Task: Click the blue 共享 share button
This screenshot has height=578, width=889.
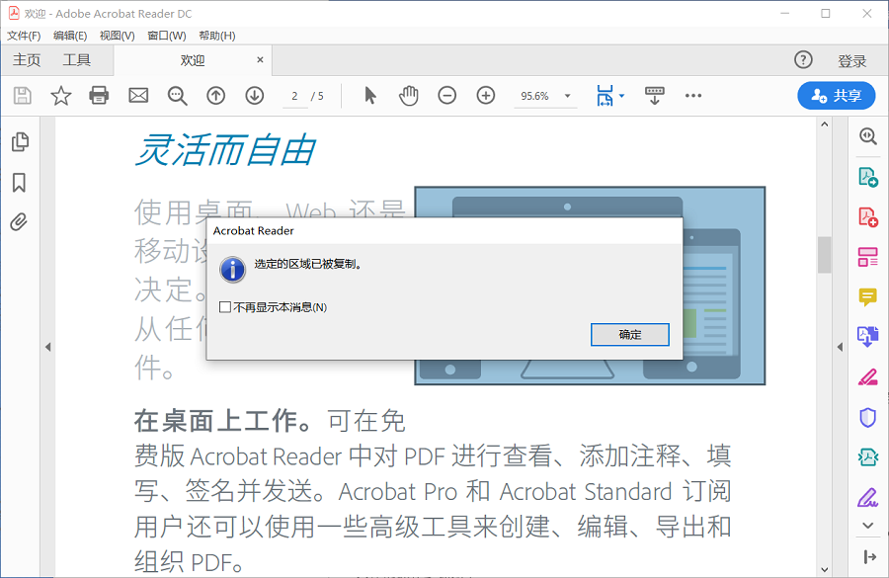Action: coord(837,95)
